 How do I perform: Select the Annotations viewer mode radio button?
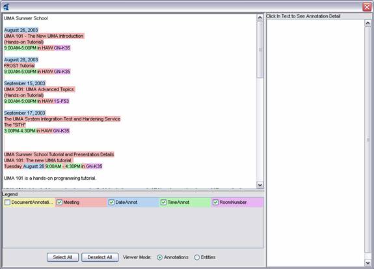(x=159, y=257)
